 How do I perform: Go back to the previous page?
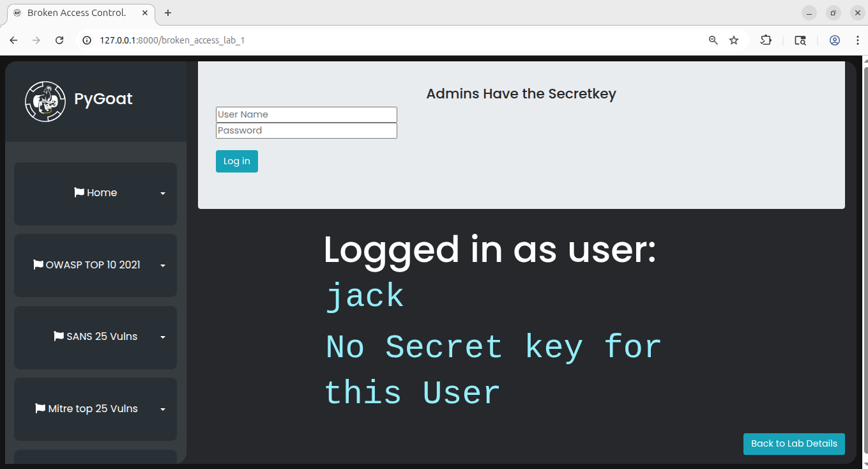tap(13, 40)
